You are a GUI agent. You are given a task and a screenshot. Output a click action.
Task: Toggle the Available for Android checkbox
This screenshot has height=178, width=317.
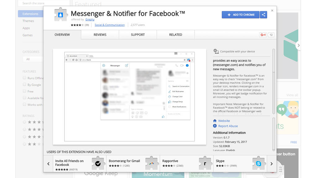(24, 98)
